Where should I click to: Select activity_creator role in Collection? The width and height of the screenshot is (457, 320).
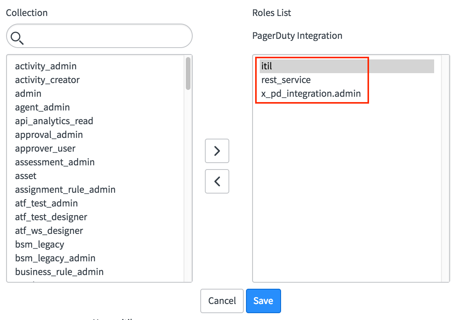coord(47,80)
